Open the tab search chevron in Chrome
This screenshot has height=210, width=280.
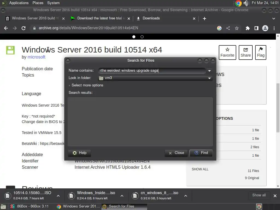(x=273, y=19)
